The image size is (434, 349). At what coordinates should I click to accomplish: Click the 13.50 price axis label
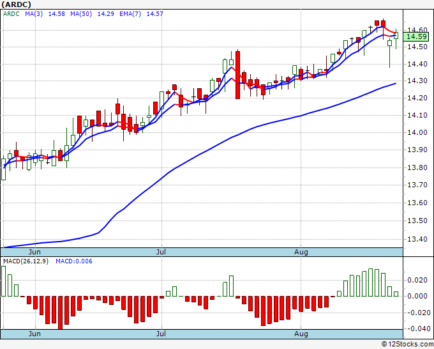417,221
